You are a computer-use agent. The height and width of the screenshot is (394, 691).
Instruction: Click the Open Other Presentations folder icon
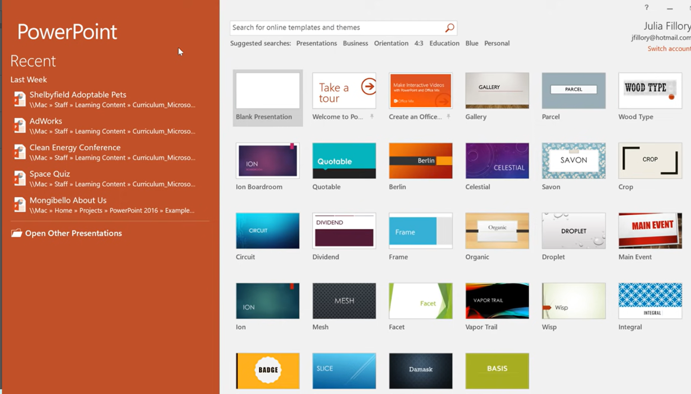(x=16, y=233)
